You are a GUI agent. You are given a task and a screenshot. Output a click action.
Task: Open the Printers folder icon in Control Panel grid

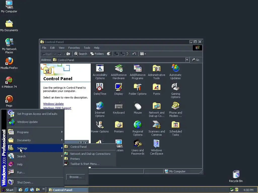pos(119,127)
